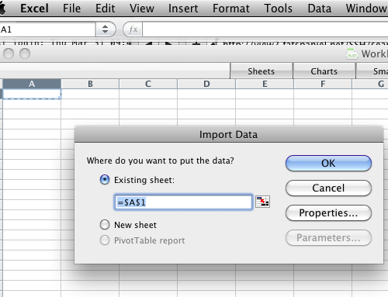Click the cell reference field =$A$1
This screenshot has width=388, height=297.
pos(183,202)
